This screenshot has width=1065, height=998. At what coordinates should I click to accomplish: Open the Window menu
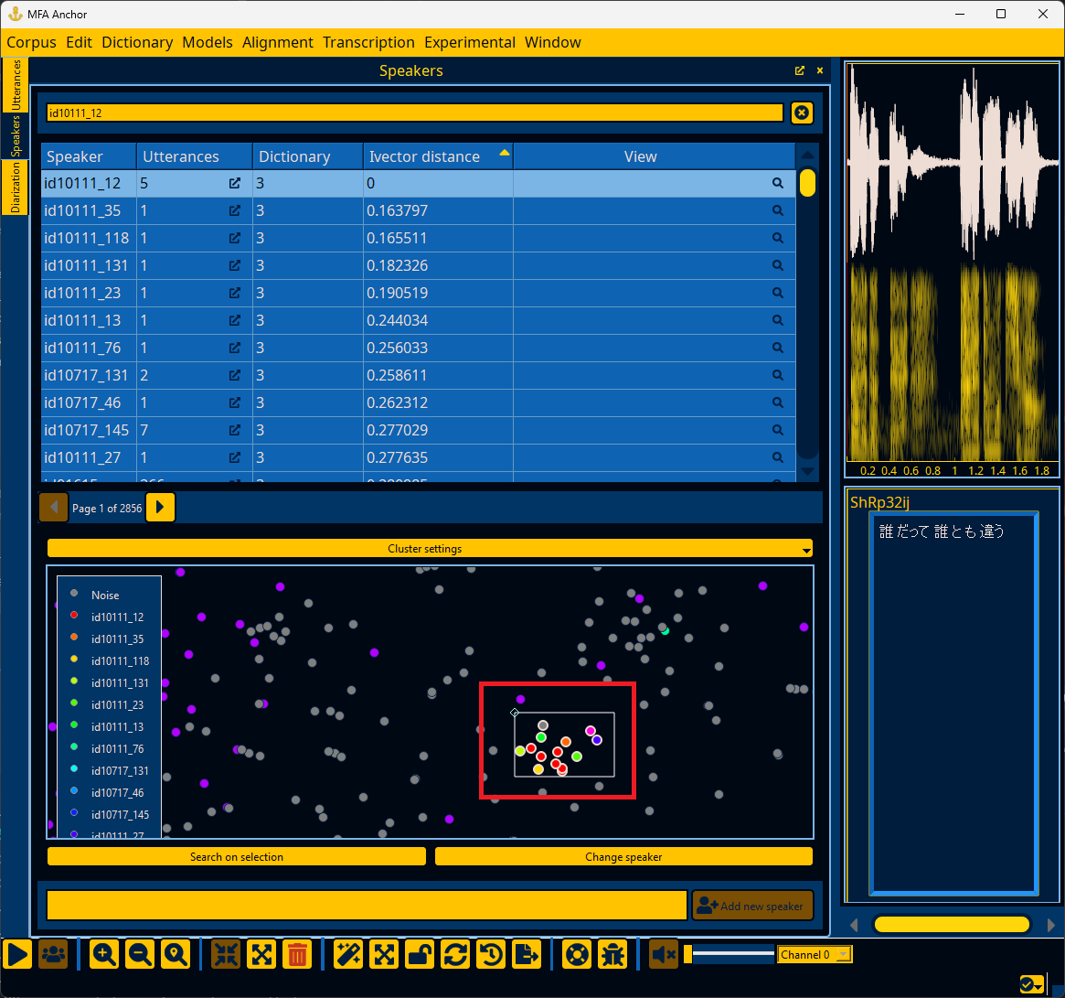coord(553,42)
